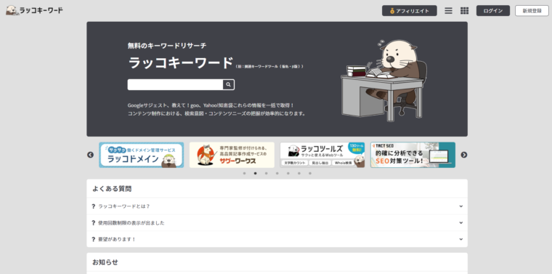This screenshot has width=552, height=274.
Task: Click the お知らせ heading
Action: pyautogui.click(x=105, y=262)
